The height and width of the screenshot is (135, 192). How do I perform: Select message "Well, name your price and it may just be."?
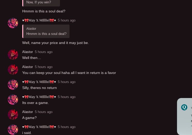[56, 43]
